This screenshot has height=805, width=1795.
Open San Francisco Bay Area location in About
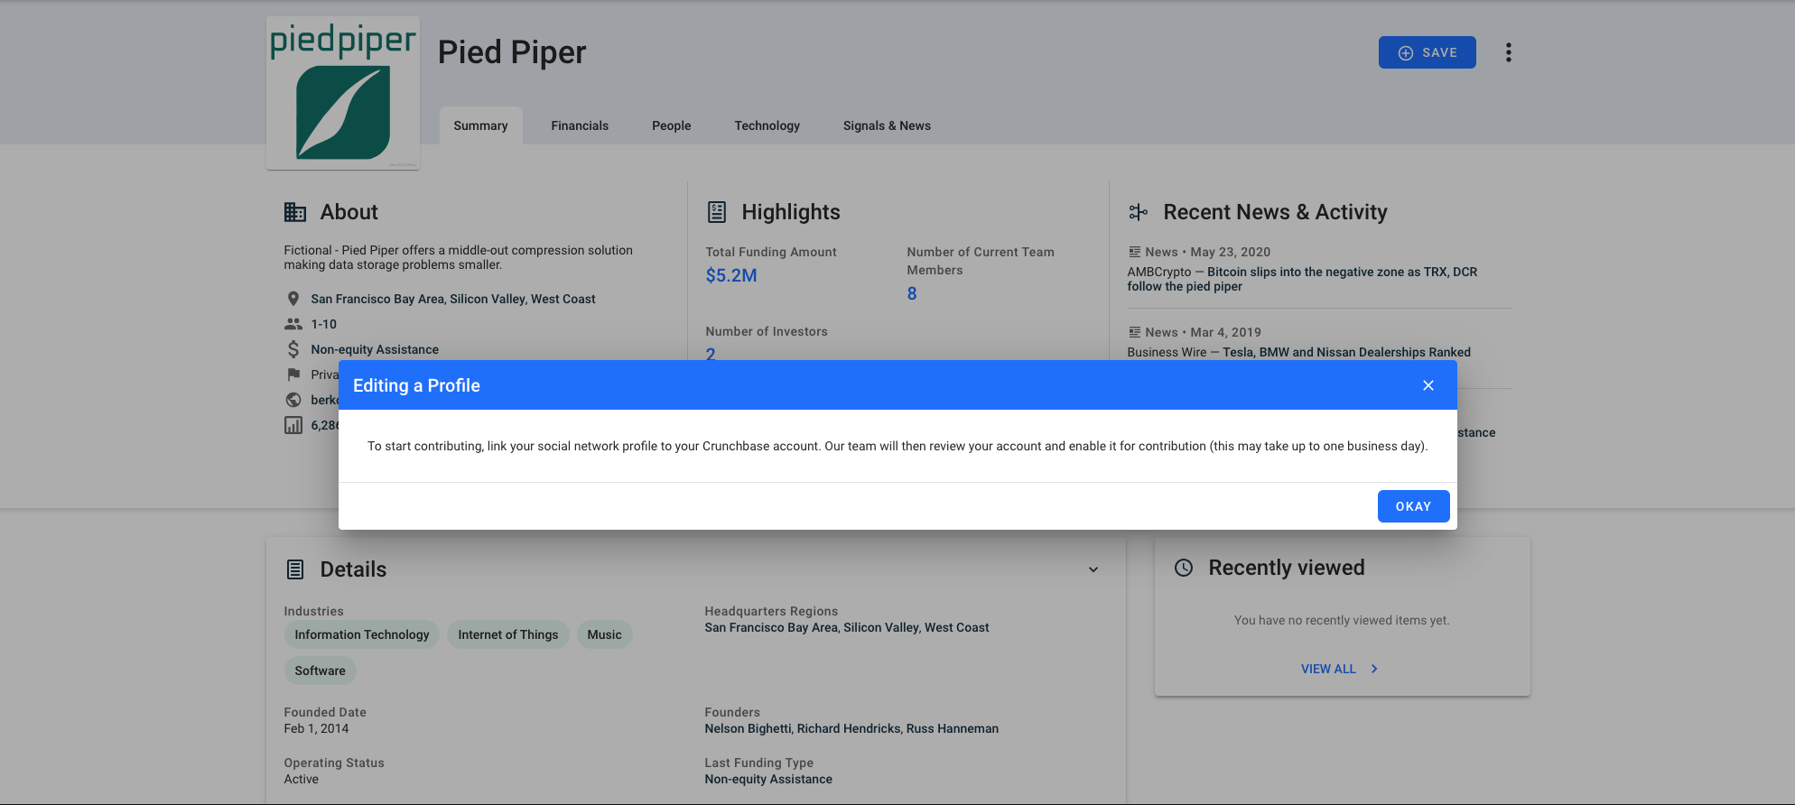click(377, 299)
